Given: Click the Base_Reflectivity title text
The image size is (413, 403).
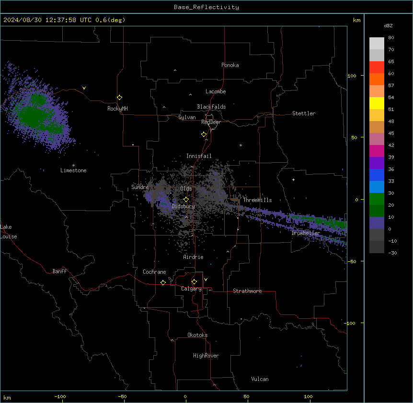Looking at the screenshot, I should (206, 7).
